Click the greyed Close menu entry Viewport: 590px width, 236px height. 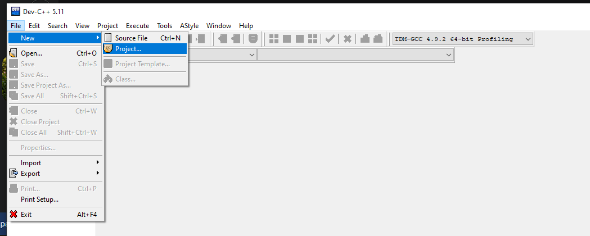pyautogui.click(x=55, y=111)
